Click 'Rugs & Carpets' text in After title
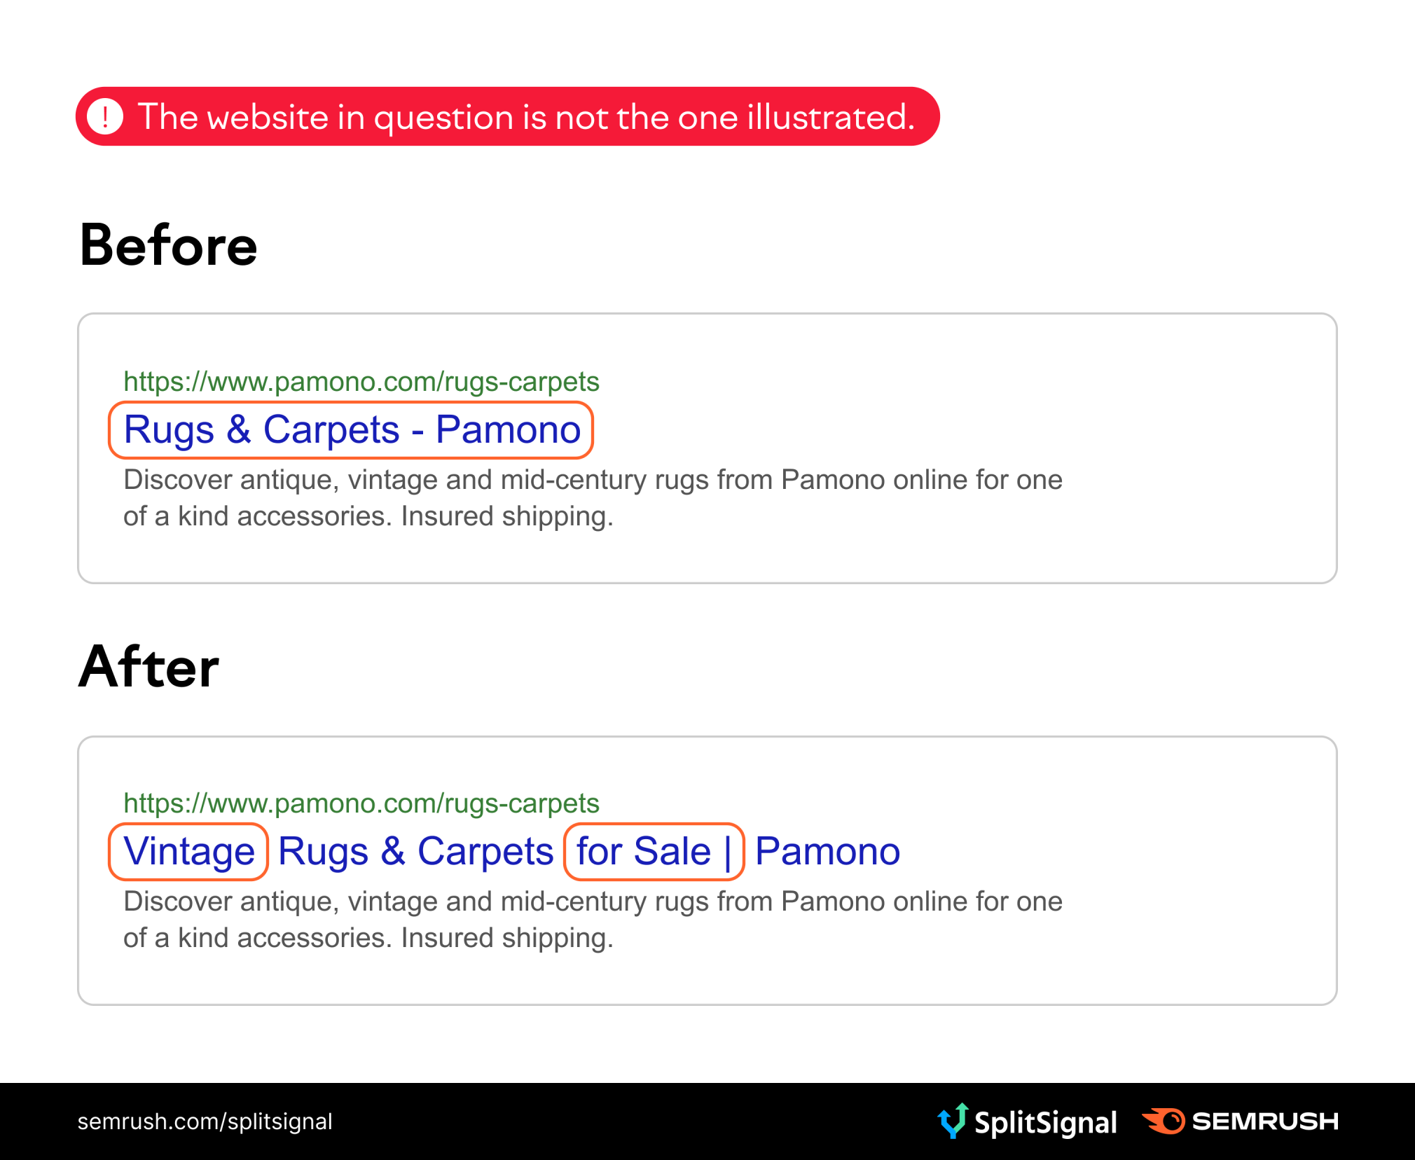Viewport: 1415px width, 1160px height. click(415, 852)
